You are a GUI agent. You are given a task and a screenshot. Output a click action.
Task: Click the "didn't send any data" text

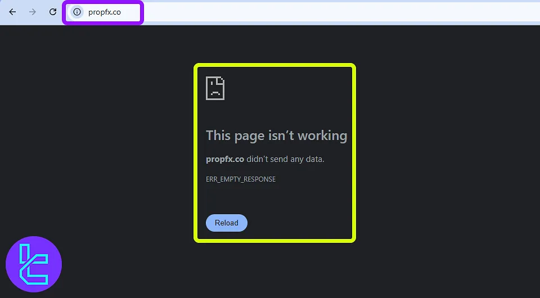tap(285, 159)
